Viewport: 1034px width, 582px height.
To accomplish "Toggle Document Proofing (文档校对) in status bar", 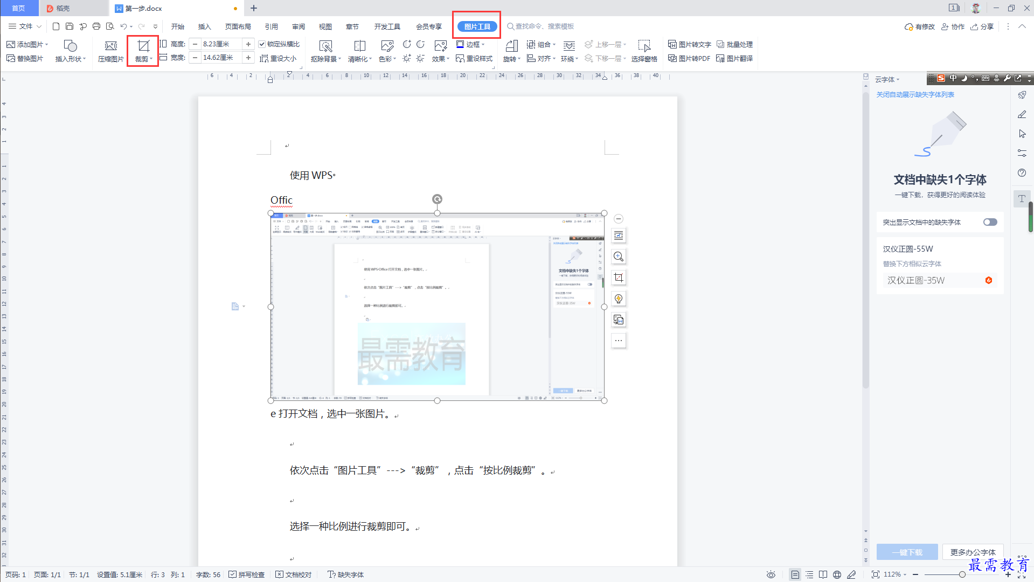I will (294, 574).
